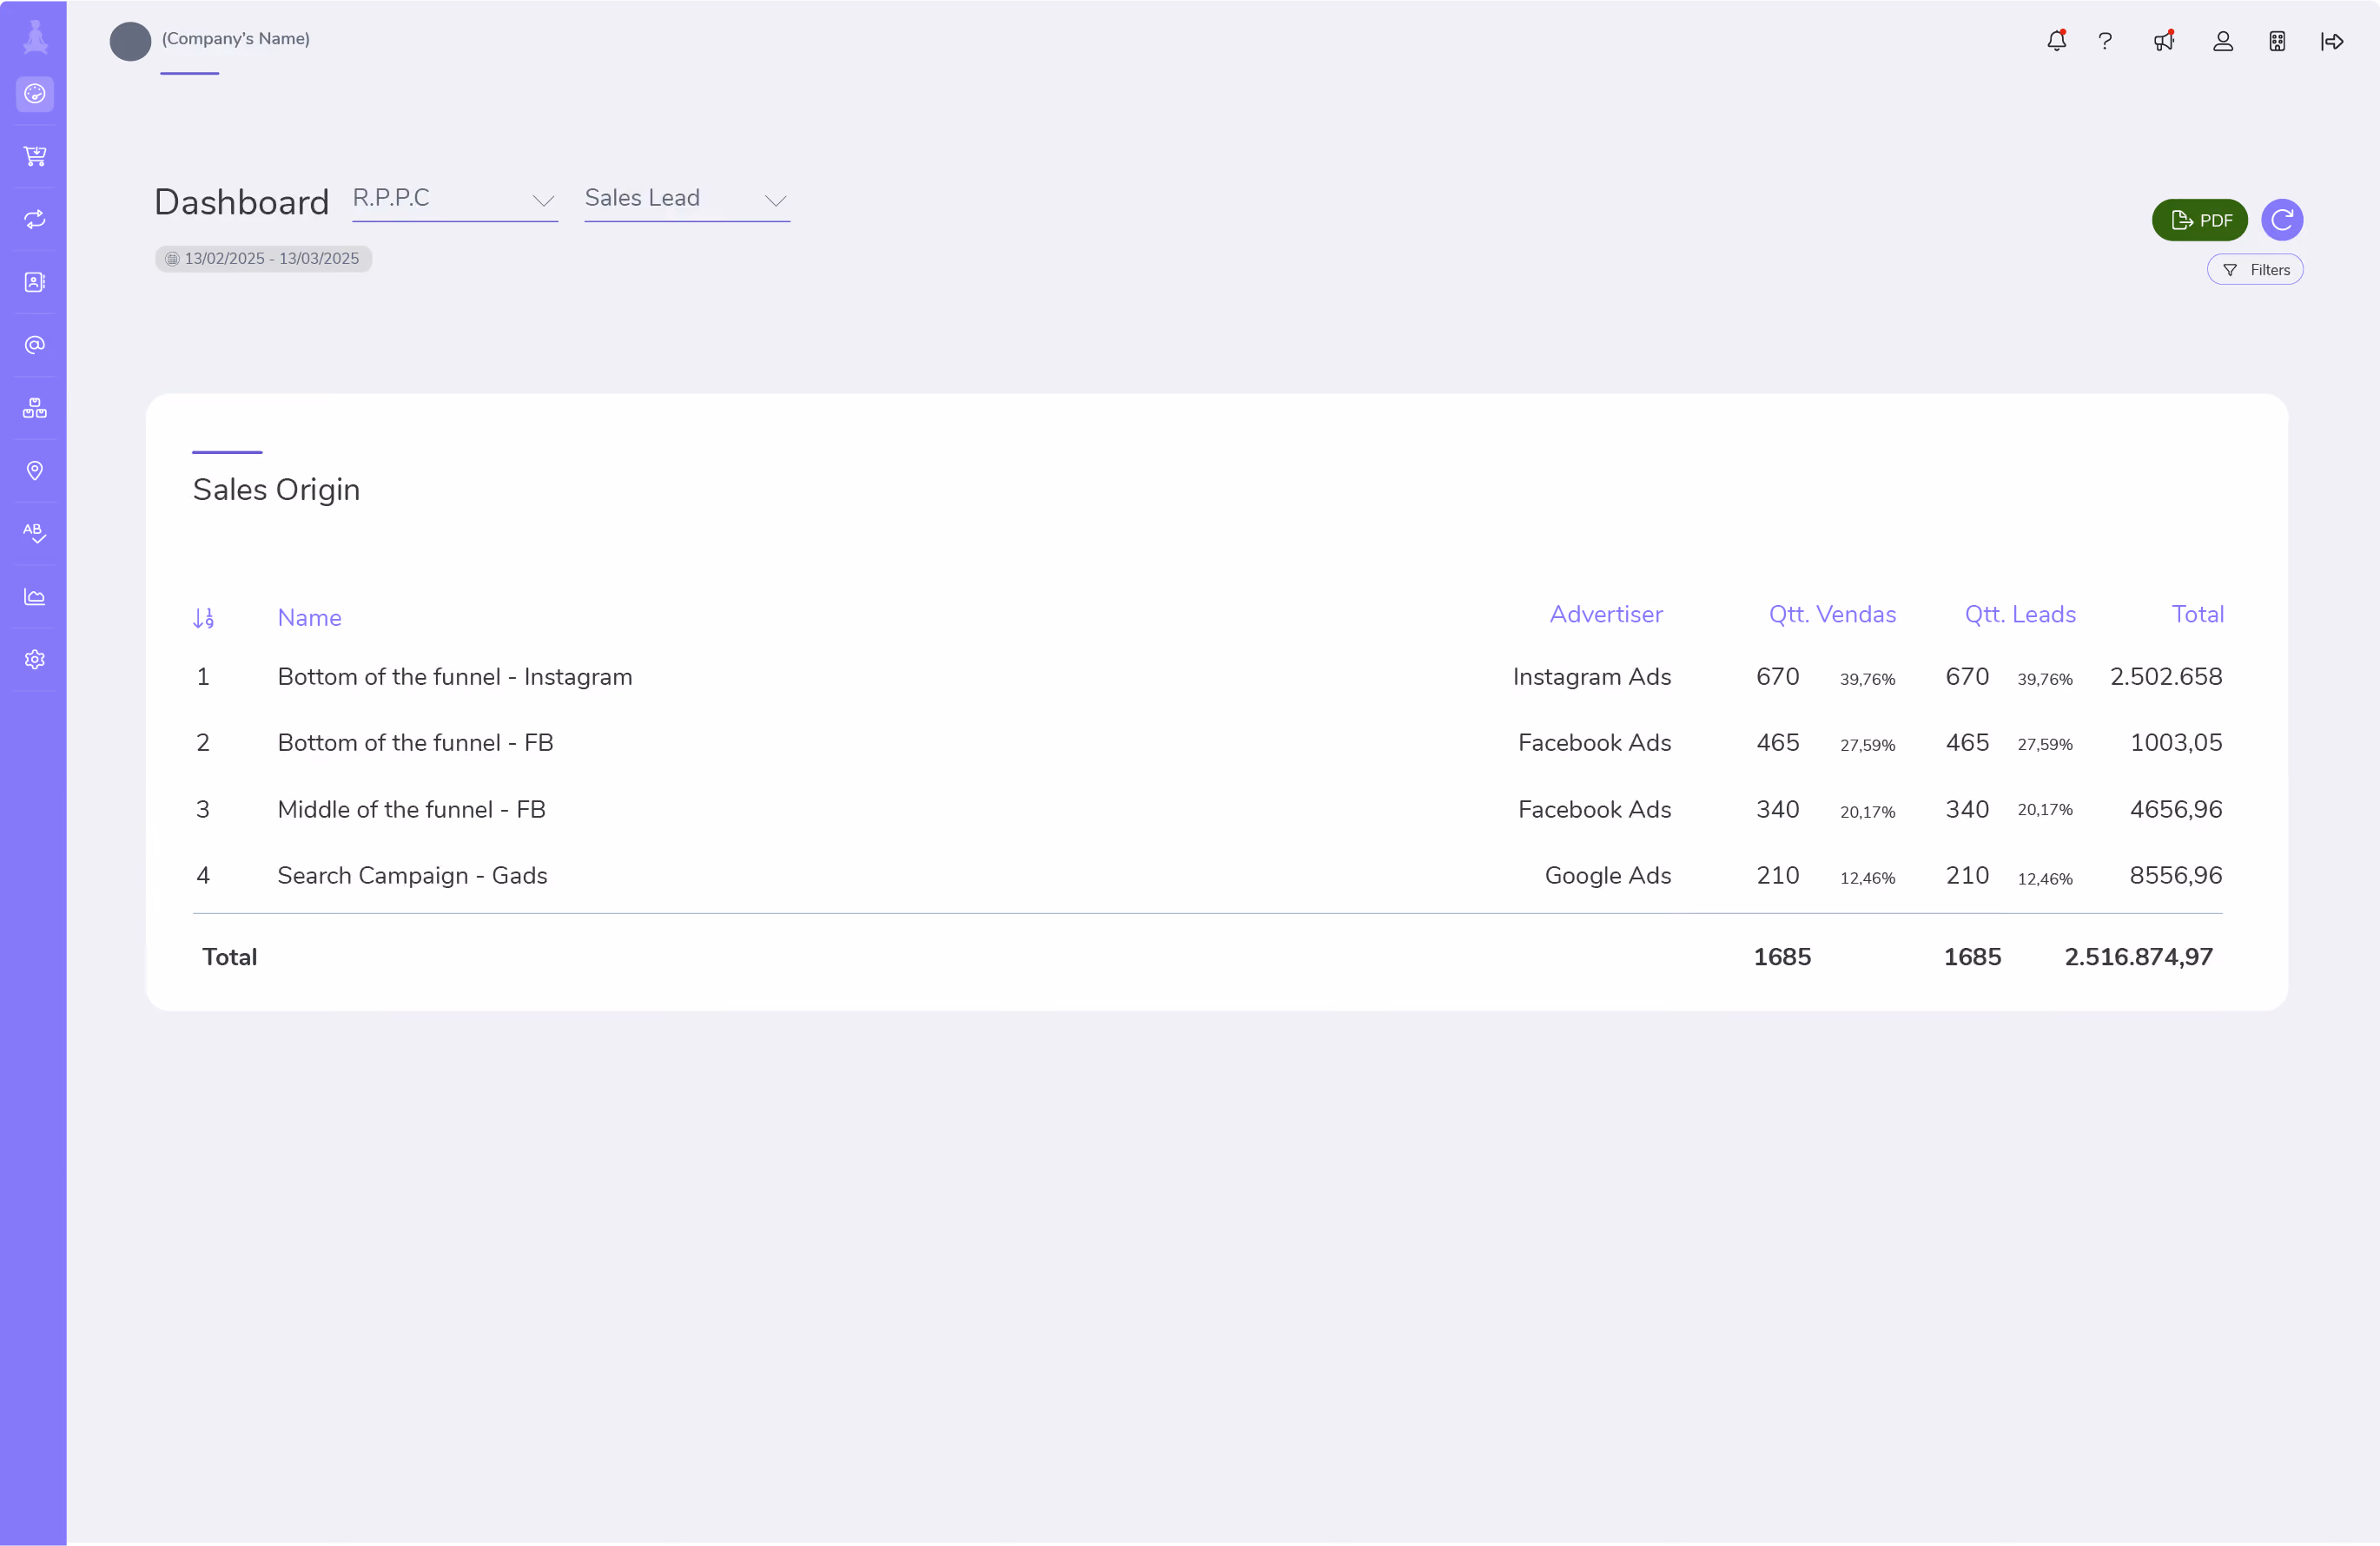The height and width of the screenshot is (1546, 2380).
Task: Select row Middle of the funnel - FB
Action: (x=1207, y=810)
